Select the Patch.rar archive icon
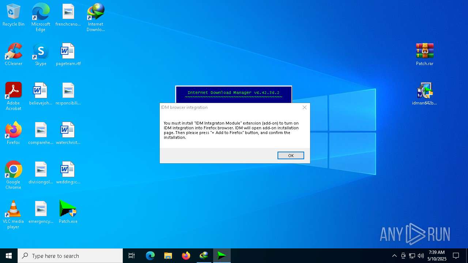The image size is (468, 263). point(424,55)
